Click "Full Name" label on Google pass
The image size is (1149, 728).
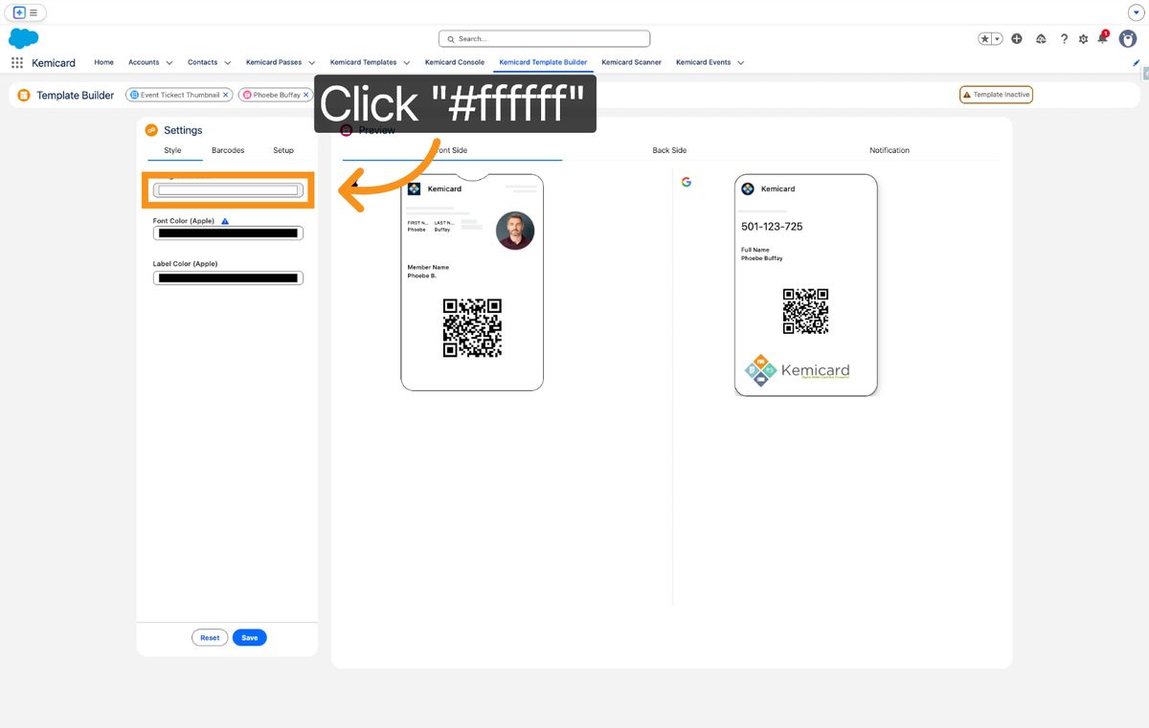[x=755, y=250]
